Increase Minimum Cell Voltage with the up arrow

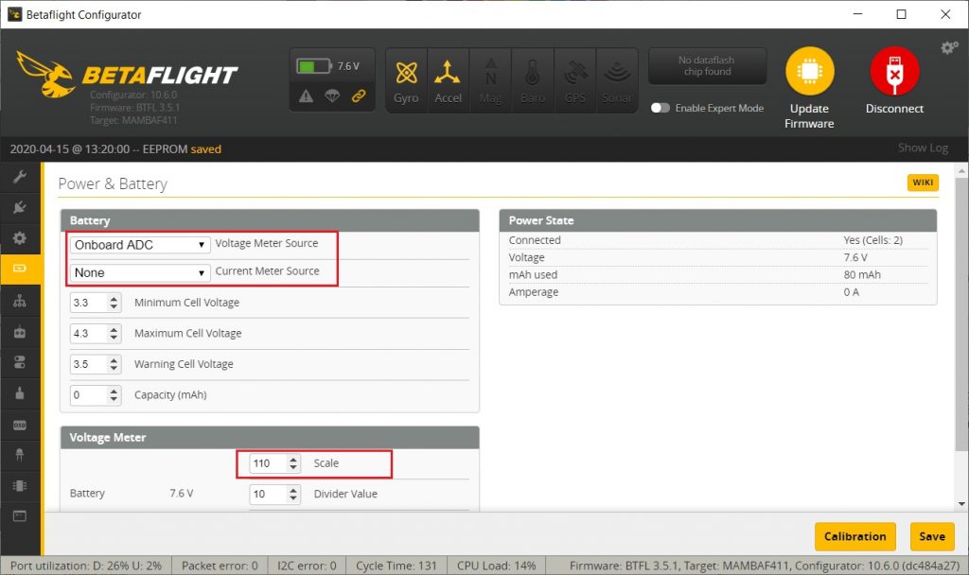[x=114, y=298]
